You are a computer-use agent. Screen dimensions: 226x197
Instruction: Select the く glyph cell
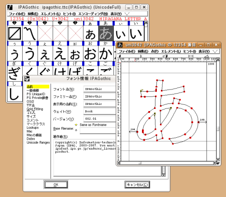pyautogui.click(x=30, y=70)
